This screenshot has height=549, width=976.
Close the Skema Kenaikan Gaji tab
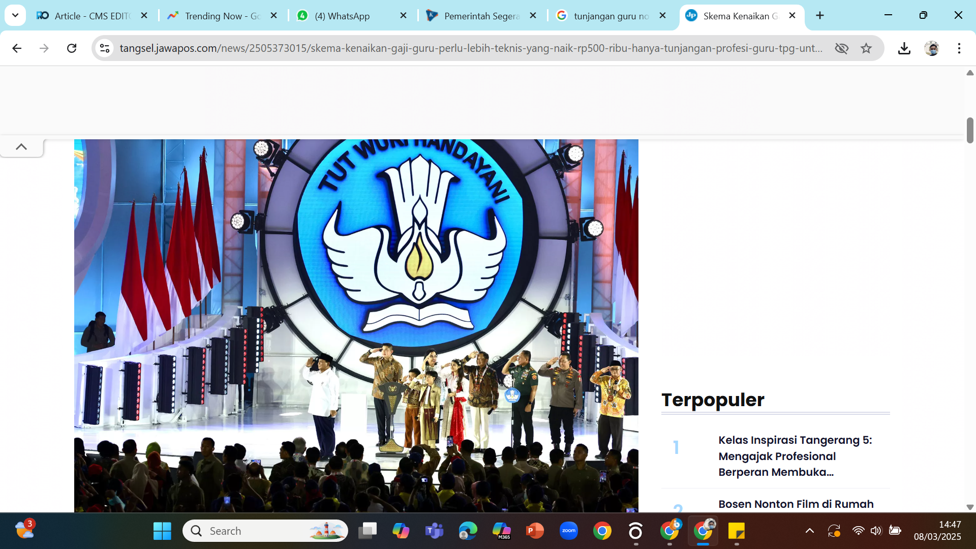792,16
